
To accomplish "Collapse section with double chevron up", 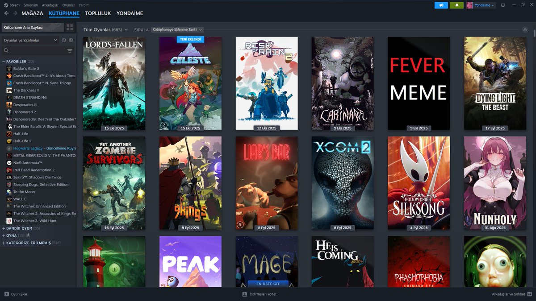I will tap(525, 29).
